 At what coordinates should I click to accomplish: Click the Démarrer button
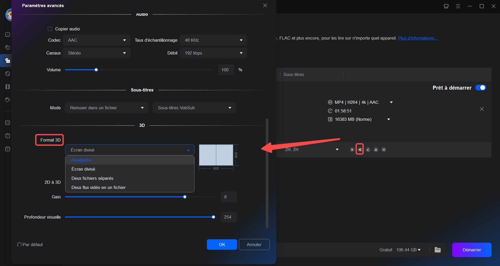click(472, 250)
